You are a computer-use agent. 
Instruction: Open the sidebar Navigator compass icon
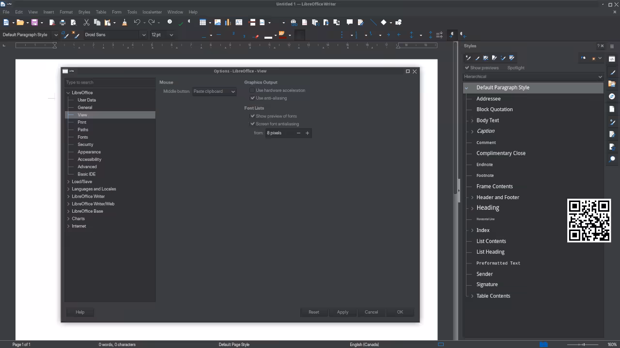pyautogui.click(x=612, y=97)
